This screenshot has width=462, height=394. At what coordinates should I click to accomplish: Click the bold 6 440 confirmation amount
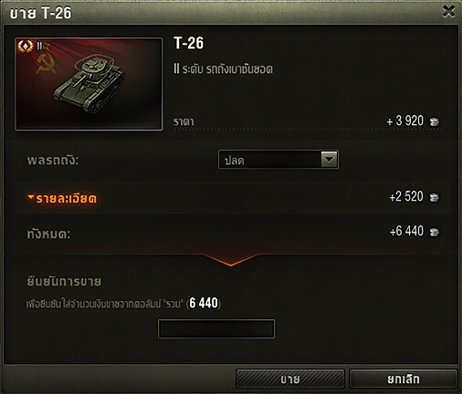pos(204,303)
